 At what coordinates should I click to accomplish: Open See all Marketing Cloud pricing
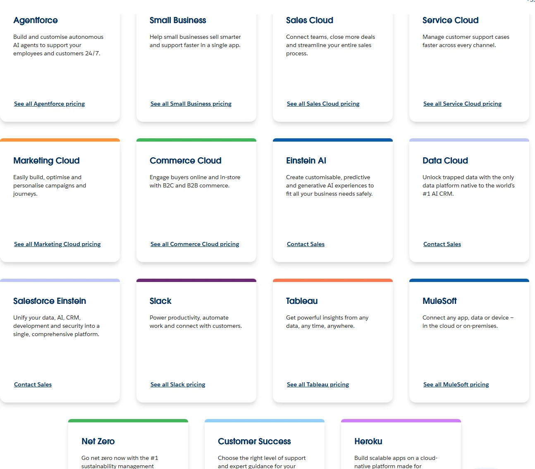tap(57, 244)
